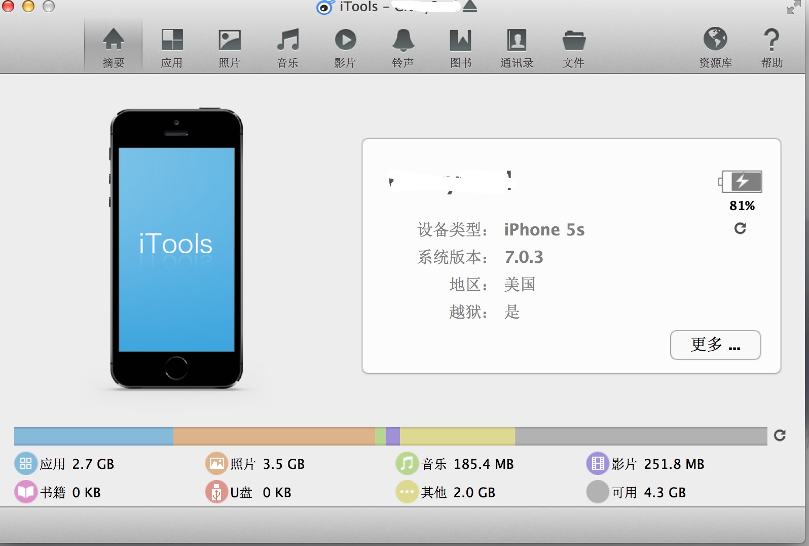
Task: Click the system version 7.0.3 value
Action: pyautogui.click(x=524, y=257)
